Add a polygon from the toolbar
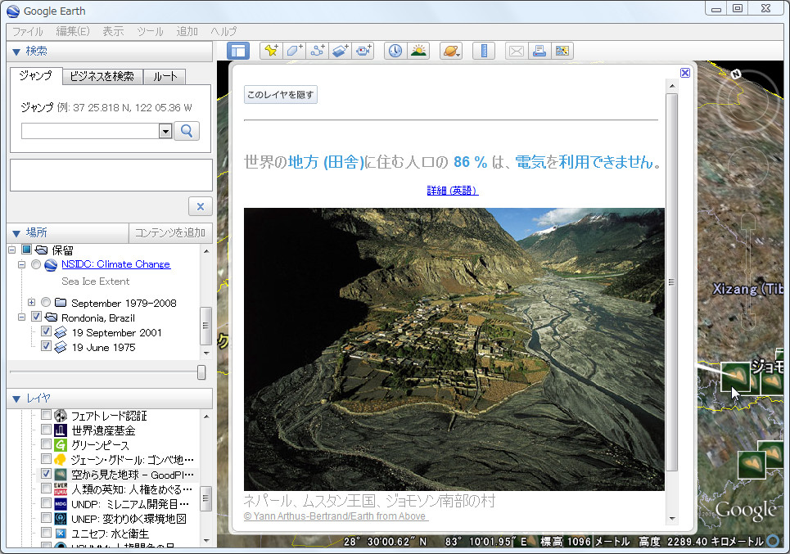Screen dimensions: 790x554 tap(294, 51)
